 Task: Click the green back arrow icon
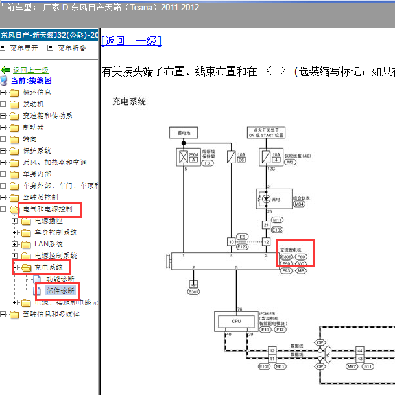[5, 70]
